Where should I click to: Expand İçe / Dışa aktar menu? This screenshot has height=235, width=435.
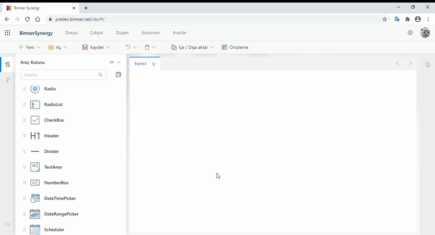point(212,47)
